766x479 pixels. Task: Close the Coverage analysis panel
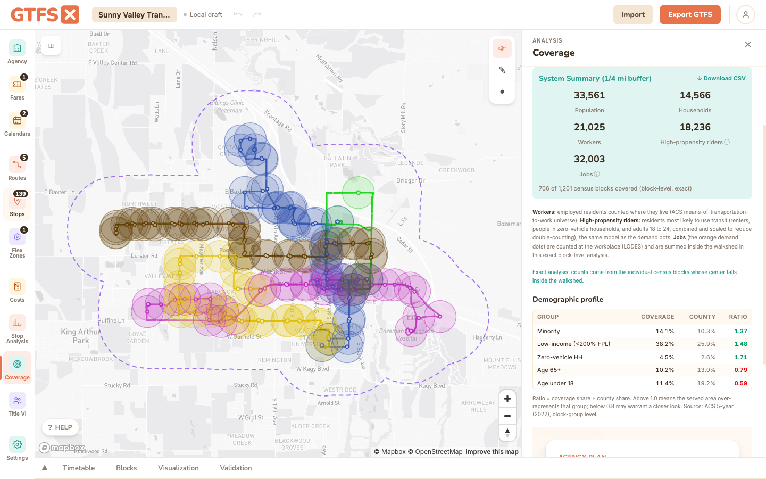pyautogui.click(x=748, y=45)
